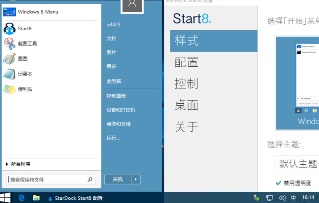The image size is (319, 203).
Task: Open 设备和打印机 entry
Action: point(121,110)
